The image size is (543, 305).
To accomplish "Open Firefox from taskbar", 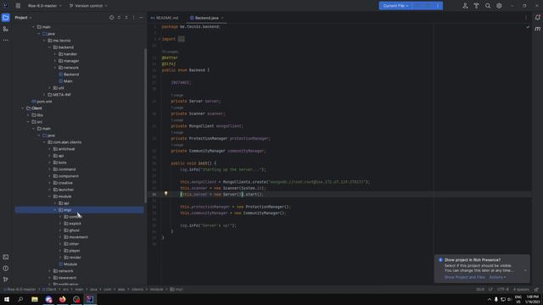I will (62, 299).
